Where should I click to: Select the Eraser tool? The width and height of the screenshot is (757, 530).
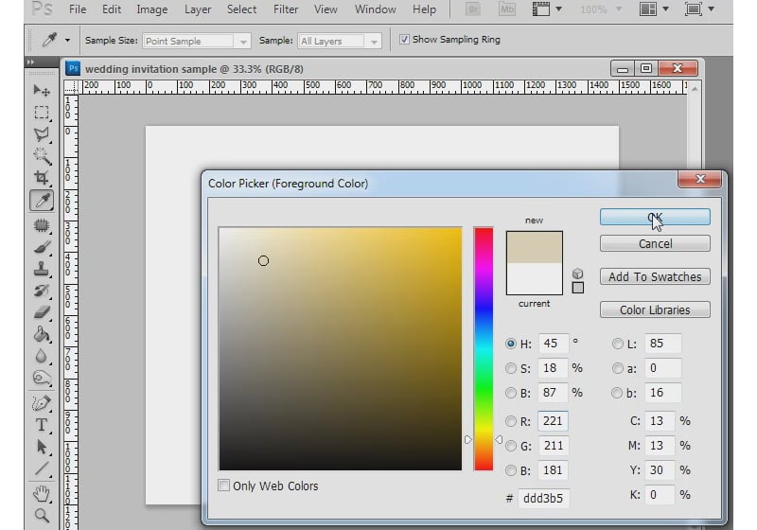(x=42, y=312)
